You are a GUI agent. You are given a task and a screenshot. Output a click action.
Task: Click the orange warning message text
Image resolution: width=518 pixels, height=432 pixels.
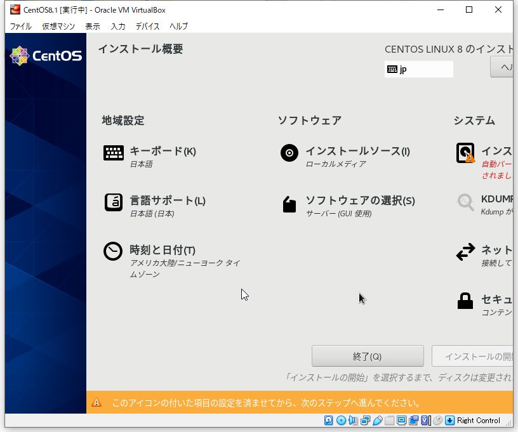266,403
